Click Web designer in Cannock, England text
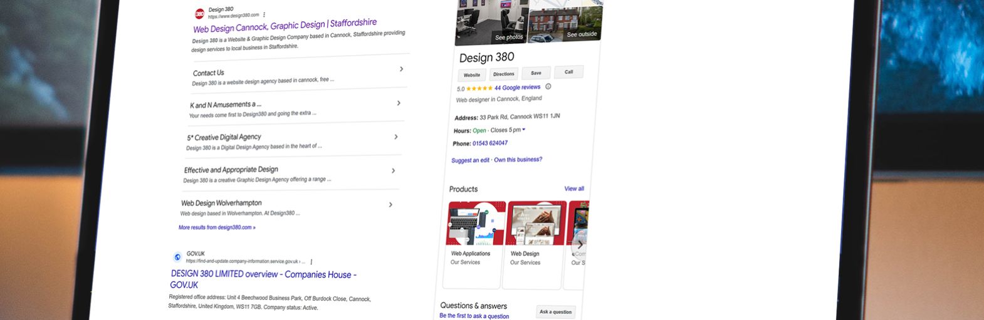Viewport: 984px width, 320px height. 499,100
